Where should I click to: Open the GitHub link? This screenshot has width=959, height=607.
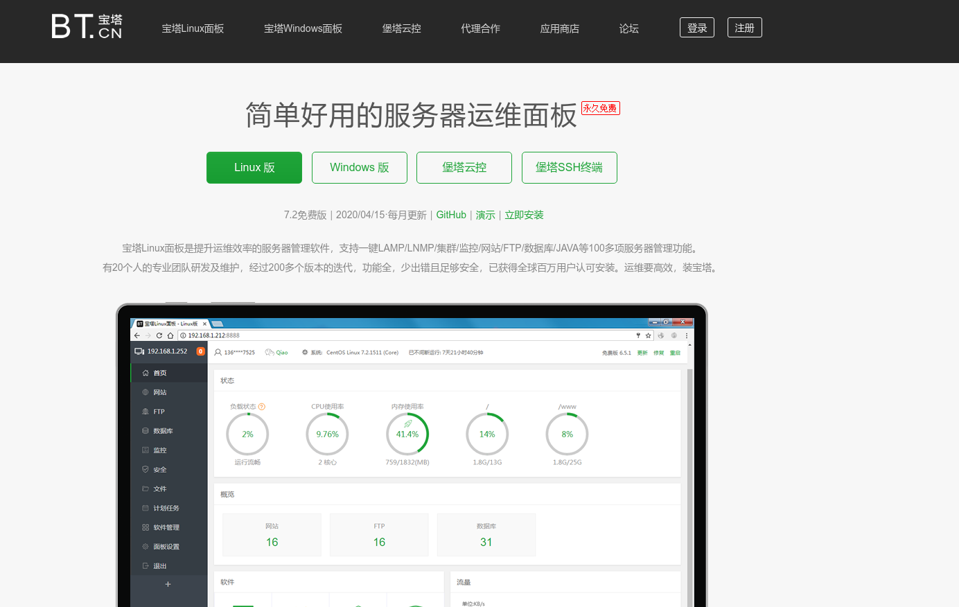point(451,215)
